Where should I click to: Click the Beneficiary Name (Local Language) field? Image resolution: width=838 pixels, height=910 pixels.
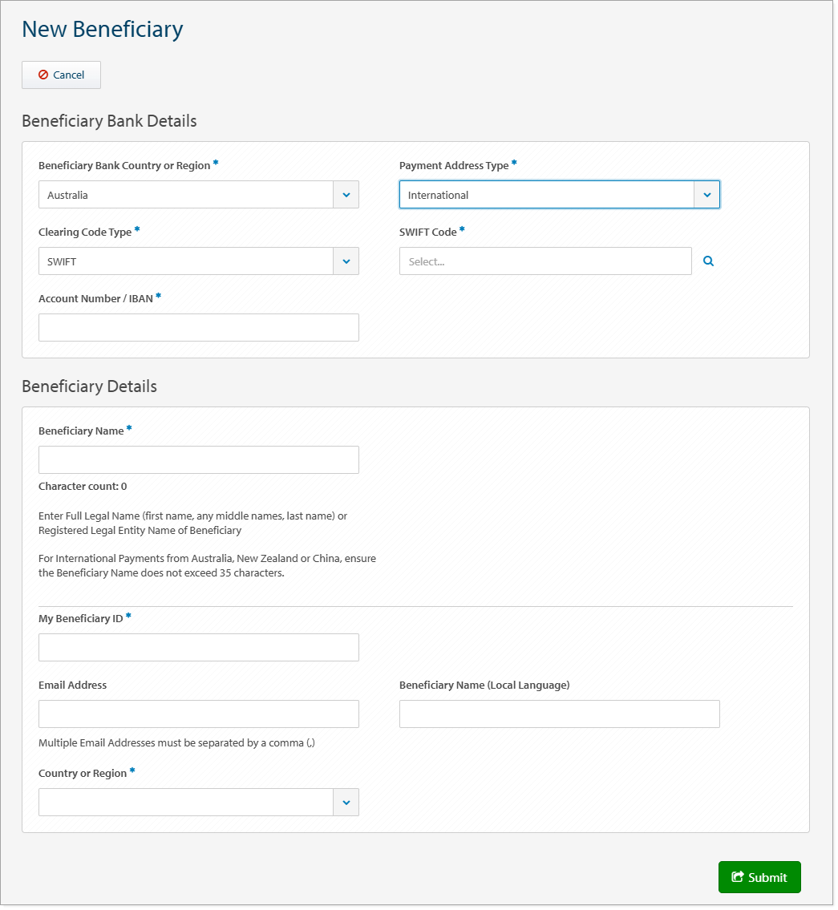pyautogui.click(x=559, y=714)
